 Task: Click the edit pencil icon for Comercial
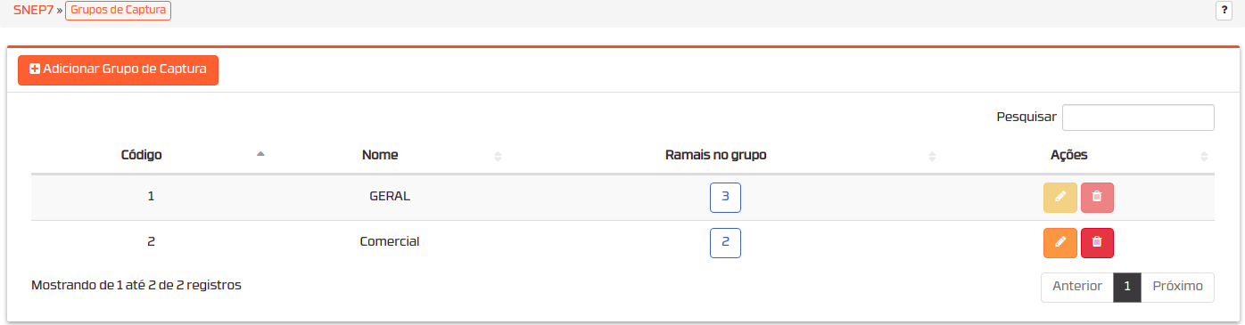click(x=1060, y=242)
